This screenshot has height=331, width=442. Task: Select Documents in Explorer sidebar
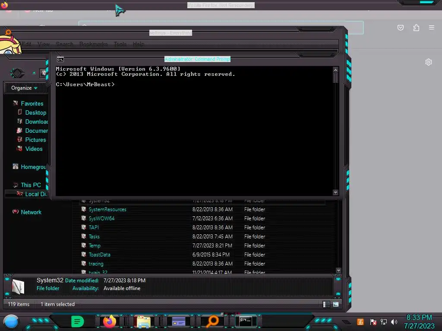pyautogui.click(x=37, y=131)
